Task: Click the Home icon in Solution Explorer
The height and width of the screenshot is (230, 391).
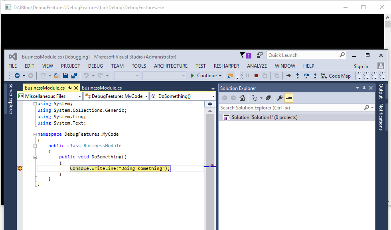Action: point(242,98)
